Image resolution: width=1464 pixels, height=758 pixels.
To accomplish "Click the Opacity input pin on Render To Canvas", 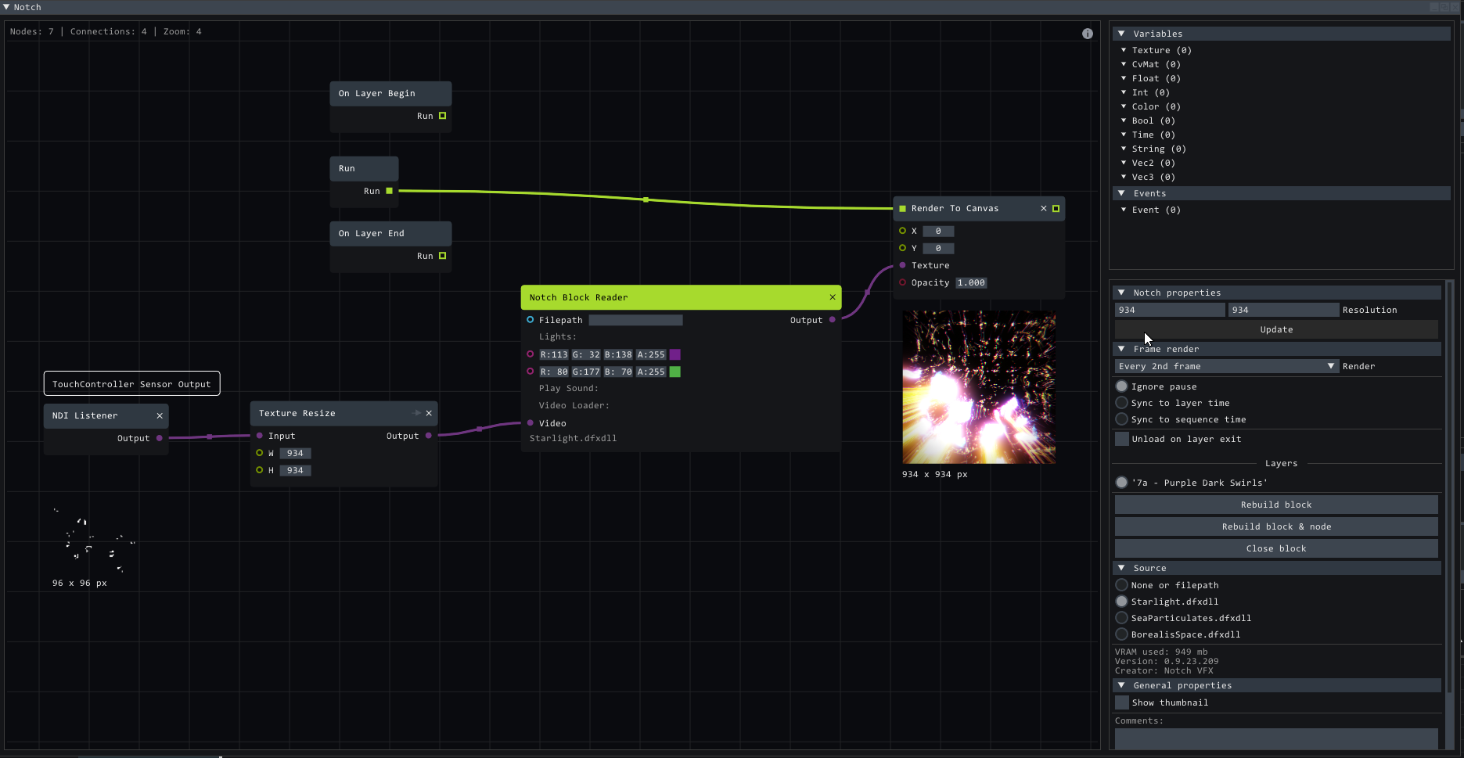I will click(x=902, y=282).
